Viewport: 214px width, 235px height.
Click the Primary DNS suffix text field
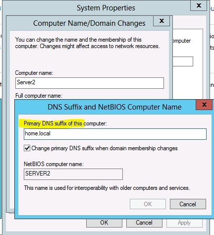click(115, 134)
